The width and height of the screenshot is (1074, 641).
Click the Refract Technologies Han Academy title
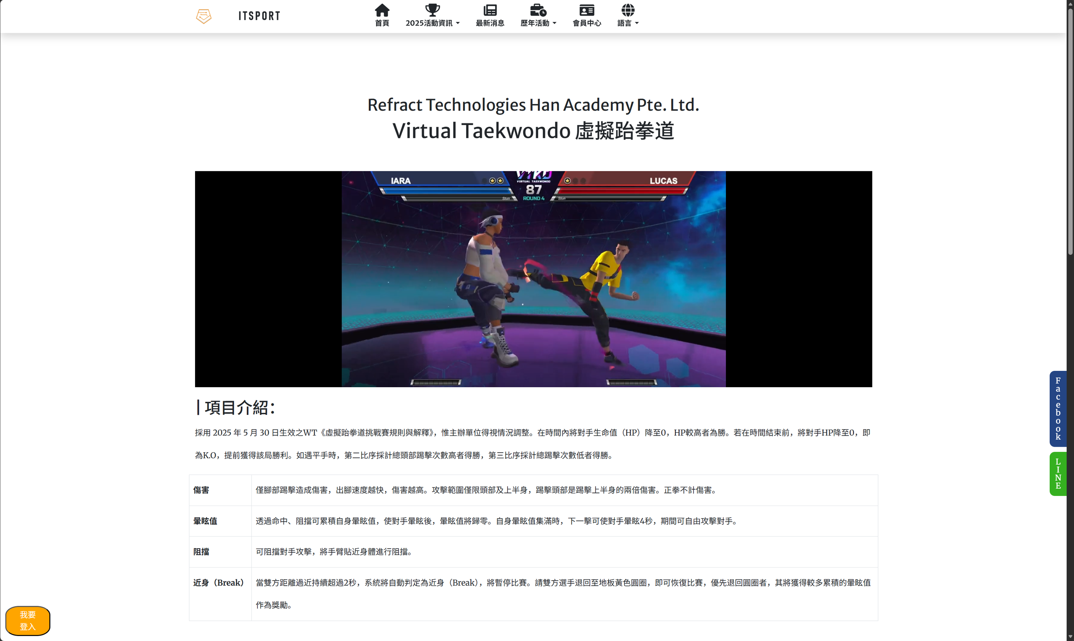point(533,105)
